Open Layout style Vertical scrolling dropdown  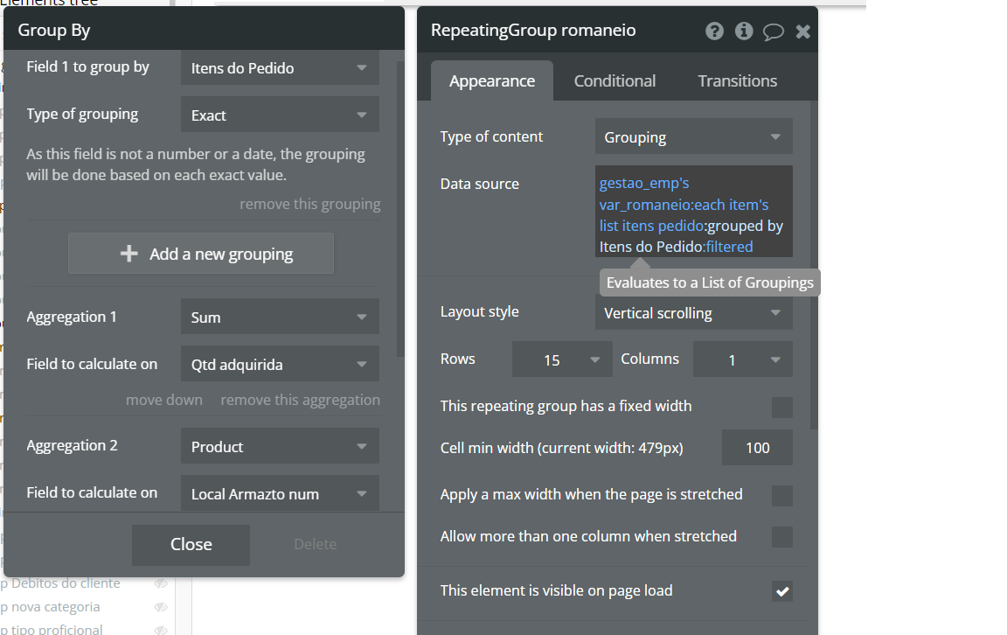coord(693,312)
